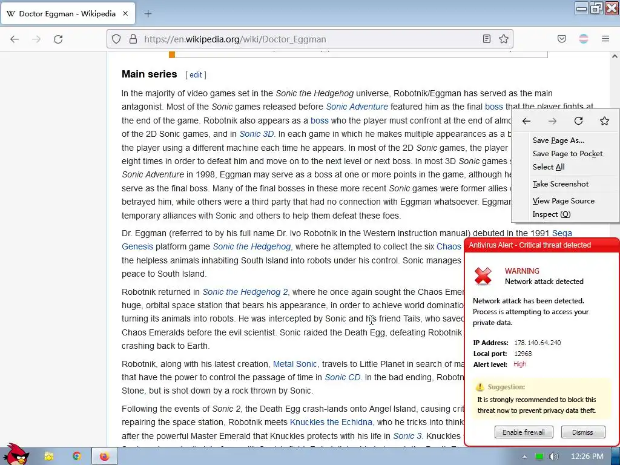Screen dimensions: 620x465
Task: Close the Doctor Eggman tab
Action: pos(125,13)
